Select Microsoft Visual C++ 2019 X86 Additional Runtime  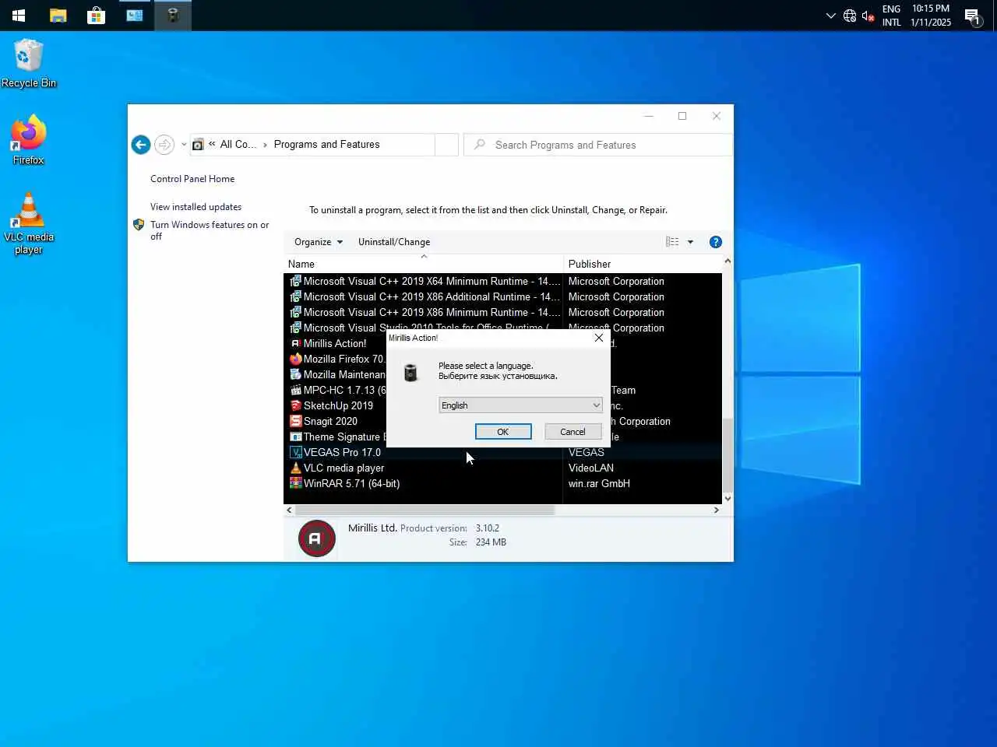point(502,296)
